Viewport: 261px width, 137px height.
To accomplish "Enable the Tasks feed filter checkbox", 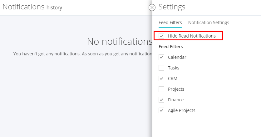I will (x=161, y=68).
